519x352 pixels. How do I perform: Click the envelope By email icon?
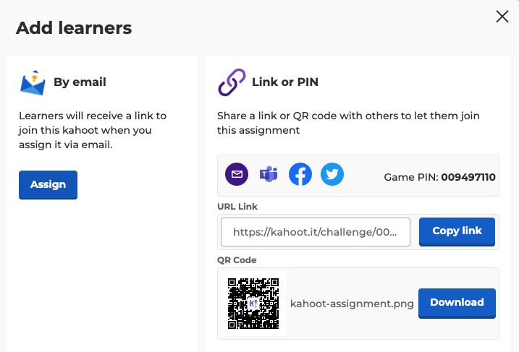coord(33,82)
